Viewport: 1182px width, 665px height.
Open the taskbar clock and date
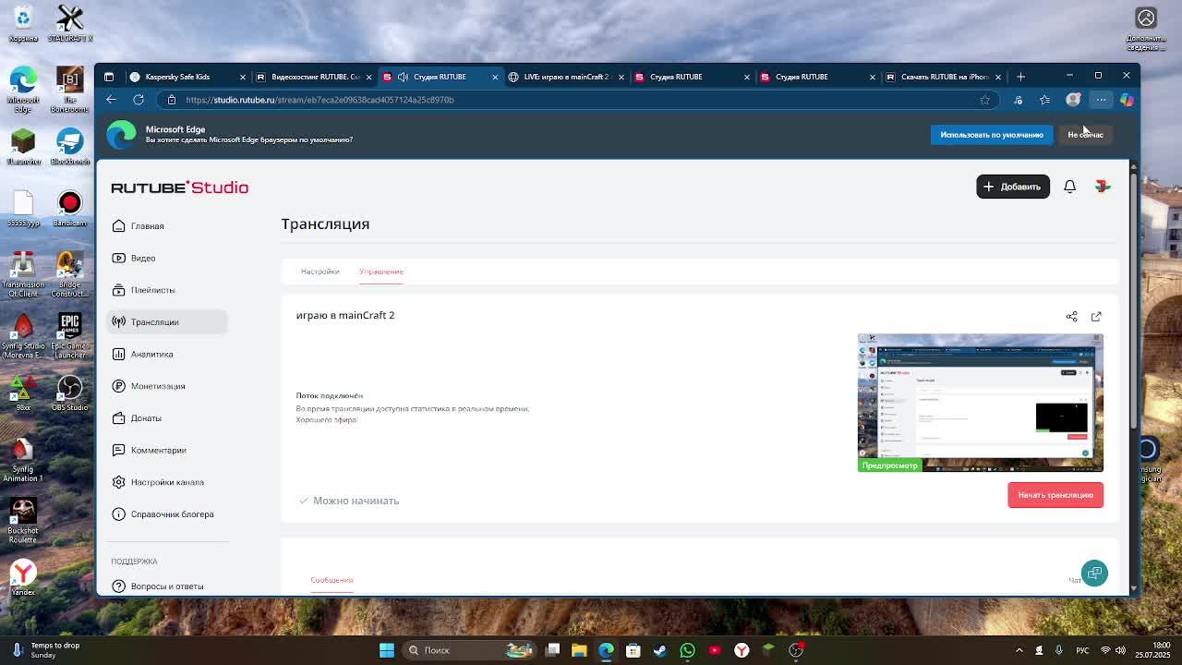[1152, 650]
